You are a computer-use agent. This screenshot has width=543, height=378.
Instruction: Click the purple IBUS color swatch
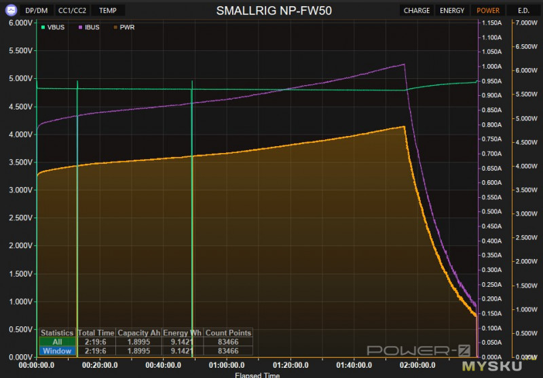coord(80,27)
